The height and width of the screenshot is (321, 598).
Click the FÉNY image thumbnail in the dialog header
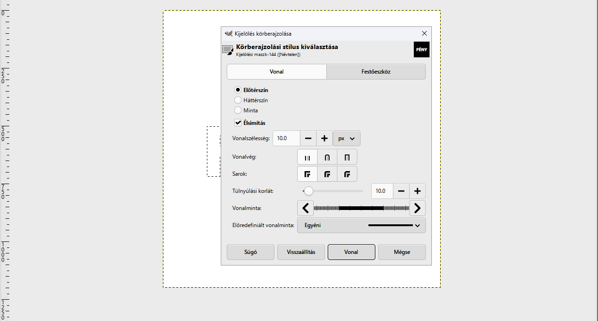point(422,49)
